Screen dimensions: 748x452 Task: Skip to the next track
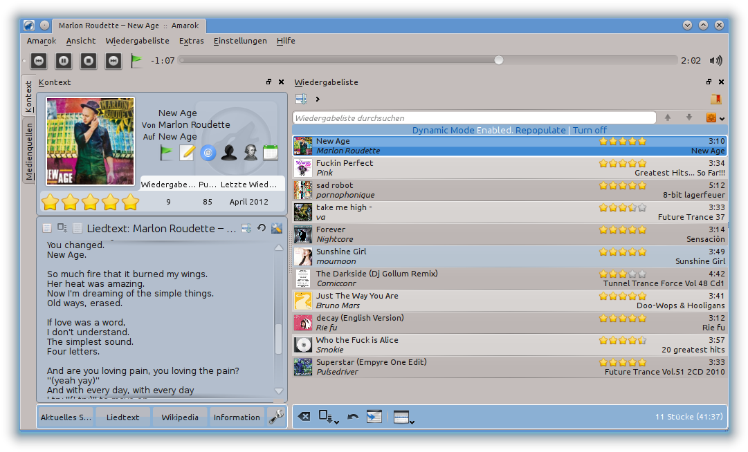point(113,61)
